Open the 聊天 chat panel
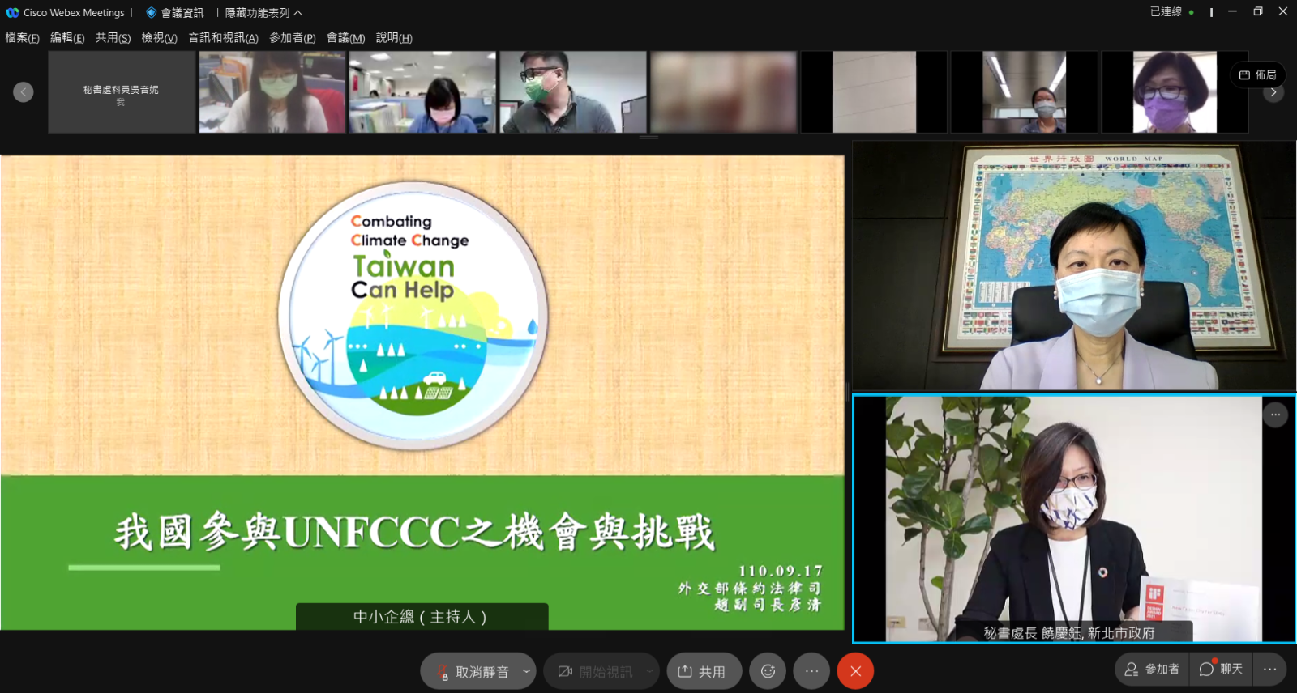This screenshot has height=693, width=1297. coord(1221,670)
